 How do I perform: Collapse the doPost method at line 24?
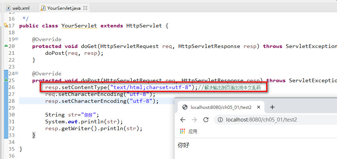coord(17,73)
